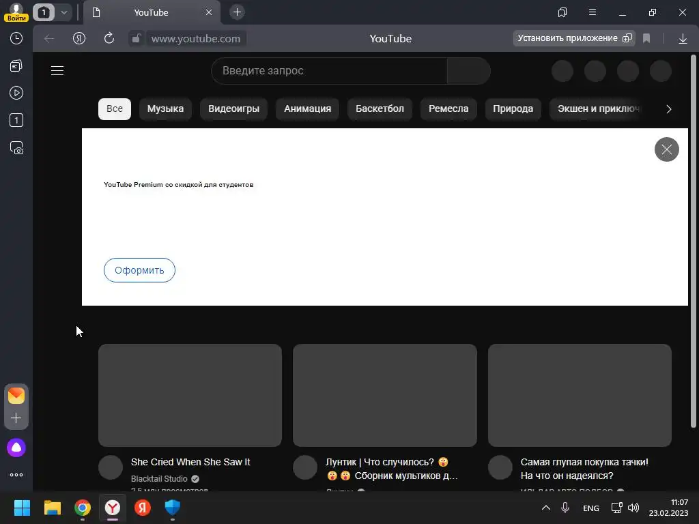The height and width of the screenshot is (524, 699).
Task: Click the Введите запрос search box
Action: pos(329,71)
